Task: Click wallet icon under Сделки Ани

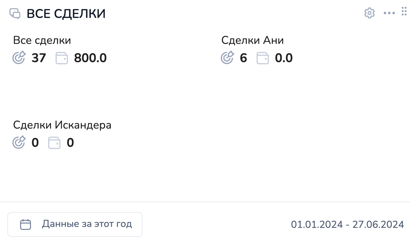Action: point(263,58)
